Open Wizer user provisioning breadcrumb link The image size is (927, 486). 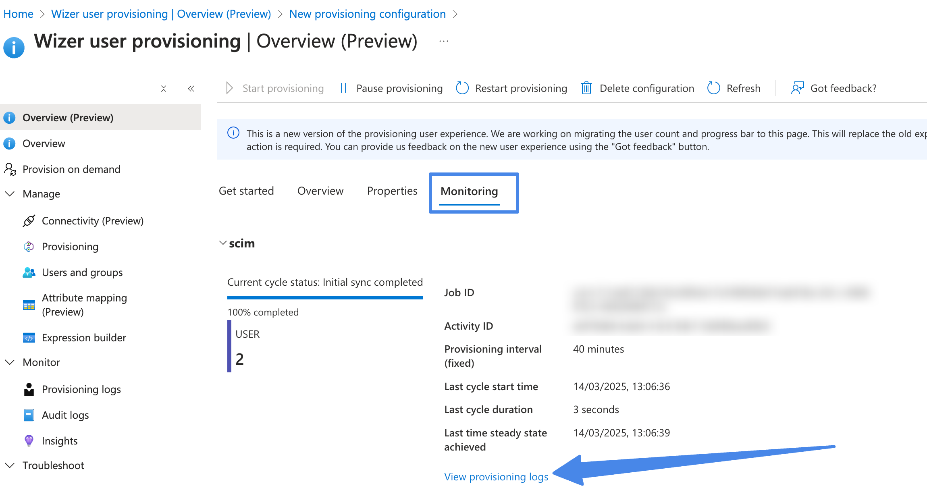(161, 14)
